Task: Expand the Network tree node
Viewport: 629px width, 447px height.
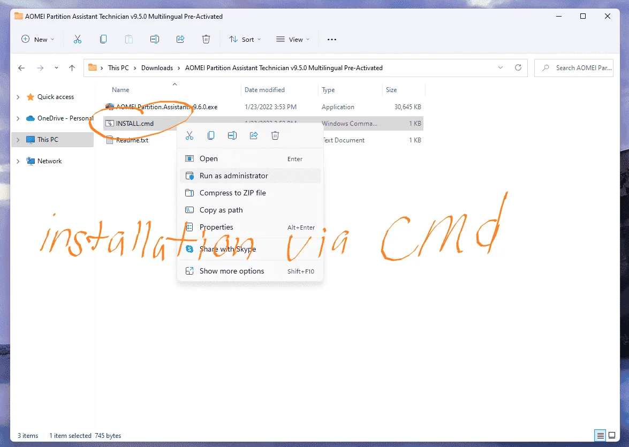Action: tap(18, 161)
